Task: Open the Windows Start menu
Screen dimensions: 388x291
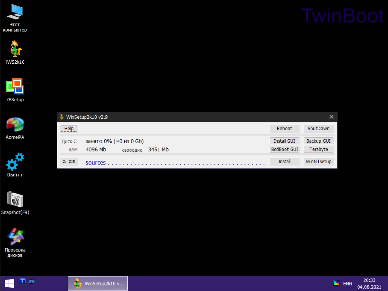Action: pyautogui.click(x=9, y=283)
